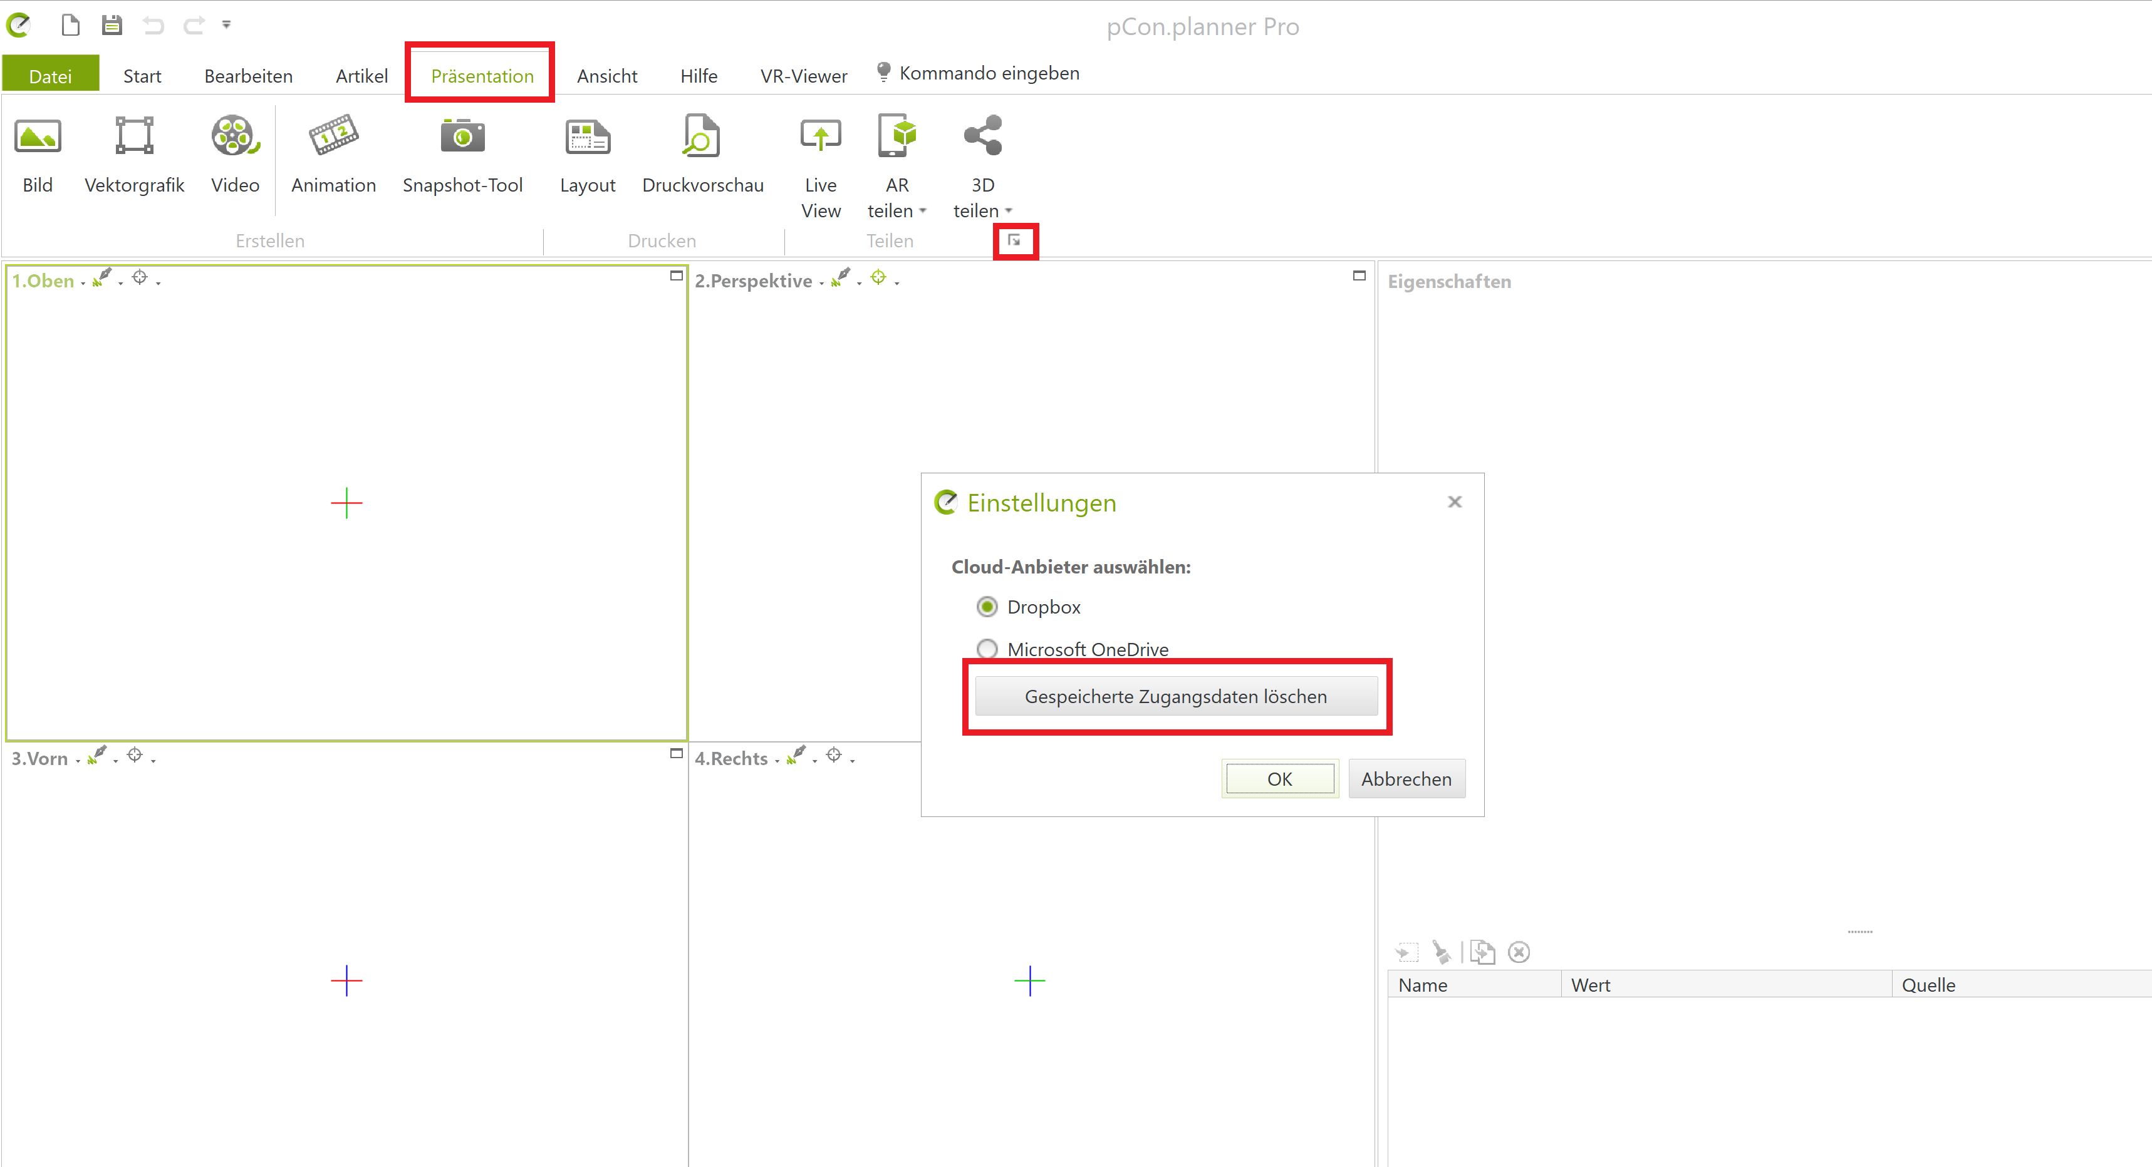Viewport: 2152px width, 1167px height.
Task: Expand the AR teilen dropdown arrow
Action: 922,211
